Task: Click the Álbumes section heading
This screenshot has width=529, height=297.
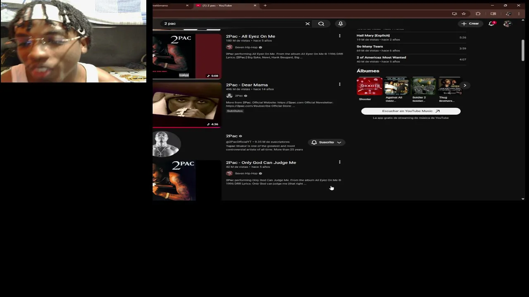Action: tap(368, 71)
